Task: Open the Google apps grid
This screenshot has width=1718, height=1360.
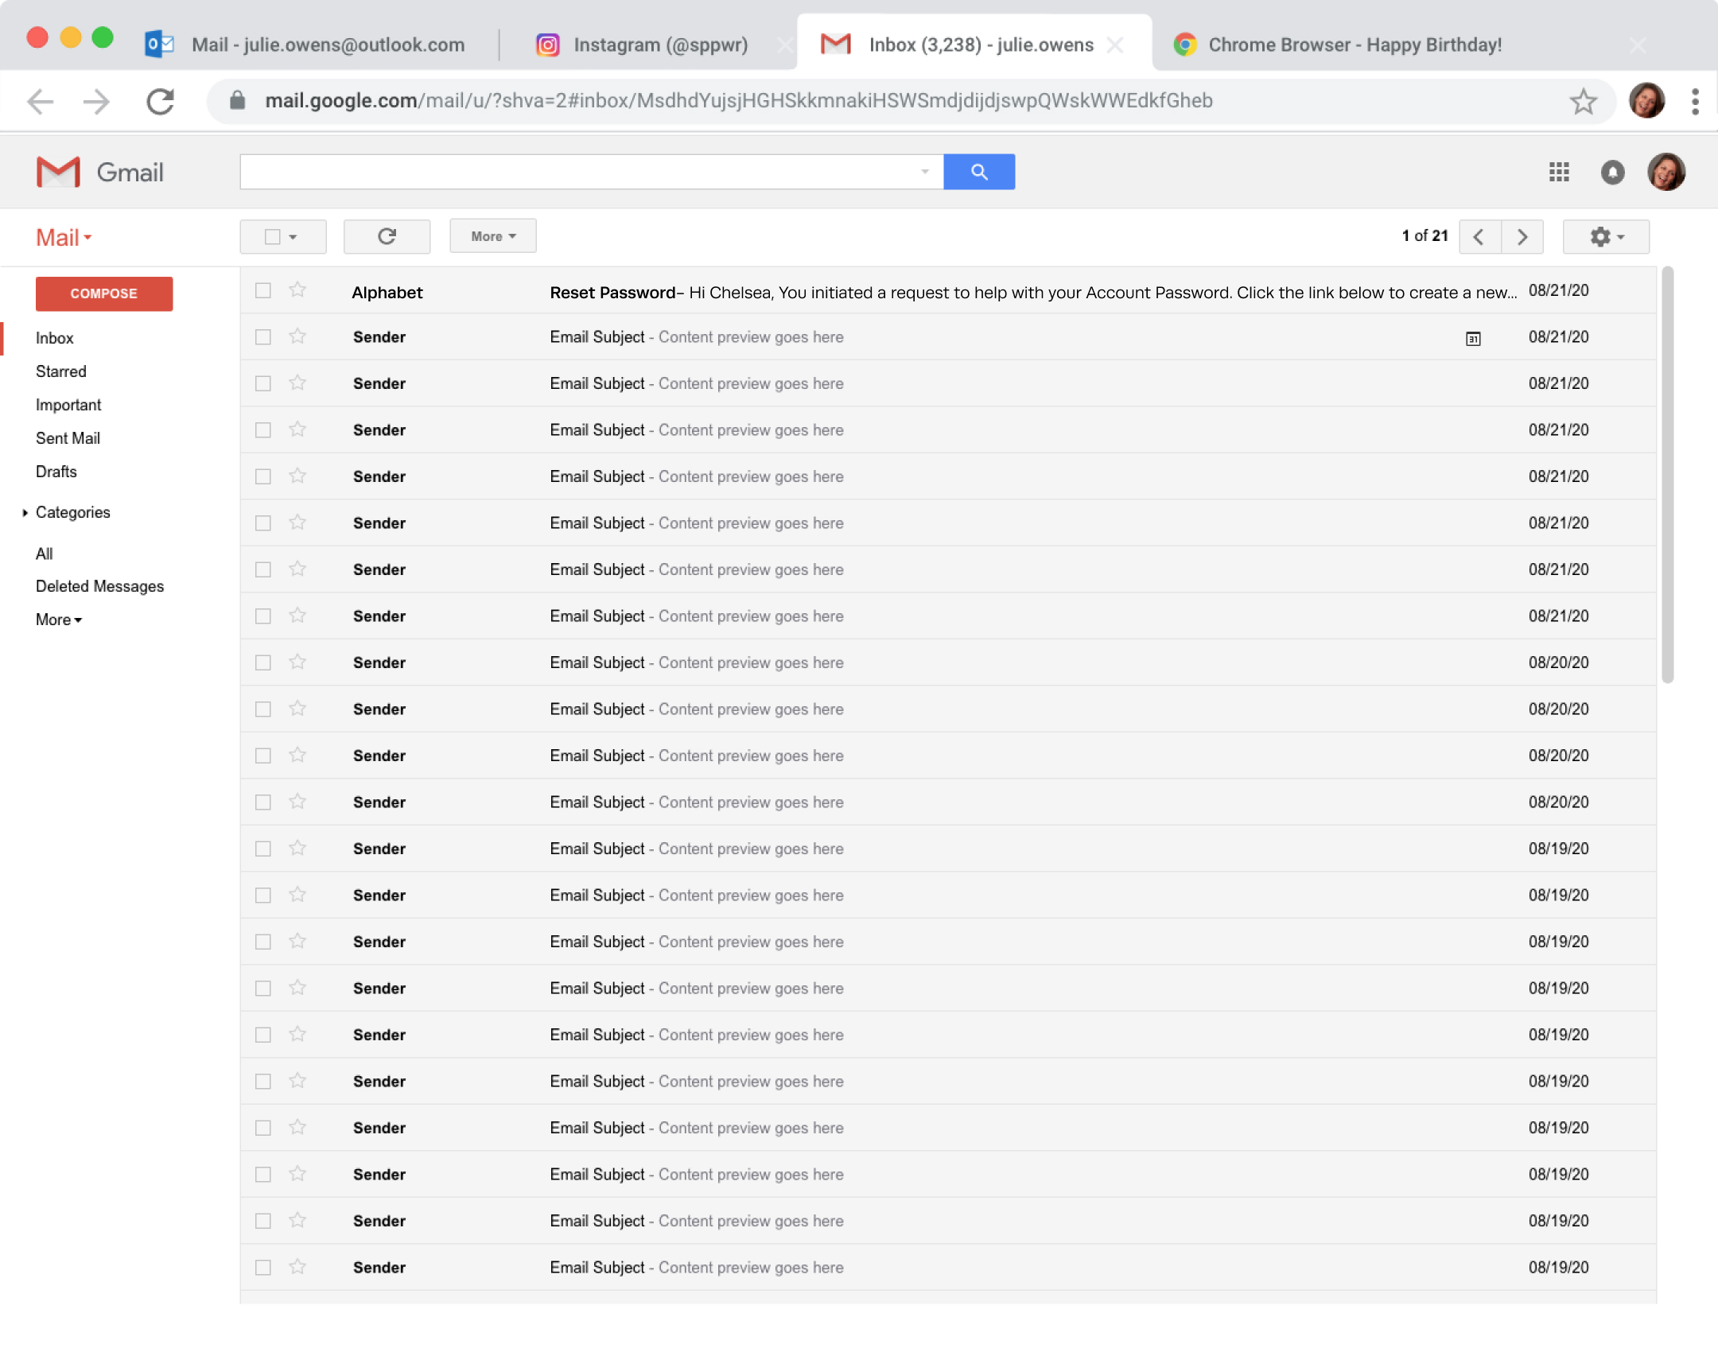Action: 1558,172
